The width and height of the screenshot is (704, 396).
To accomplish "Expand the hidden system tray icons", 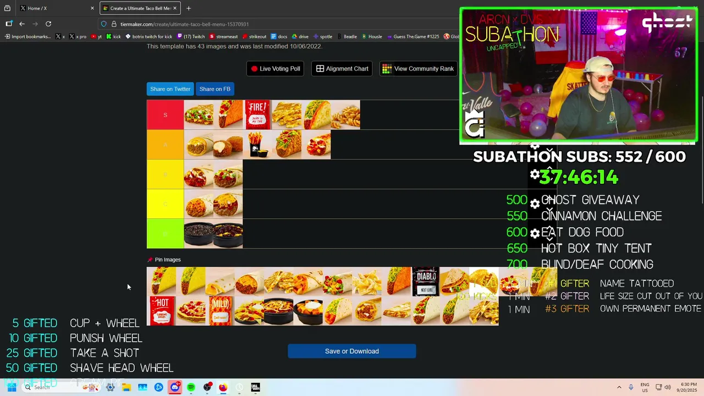I will click(x=619, y=387).
